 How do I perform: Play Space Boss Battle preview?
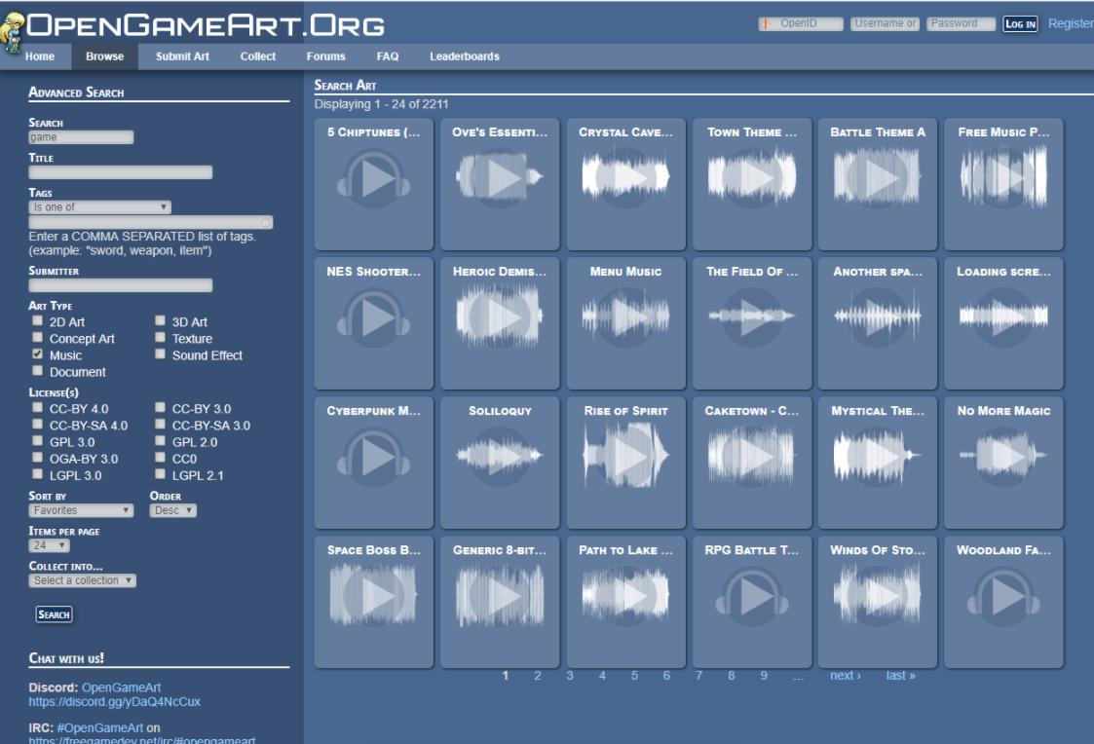pyautogui.click(x=374, y=596)
